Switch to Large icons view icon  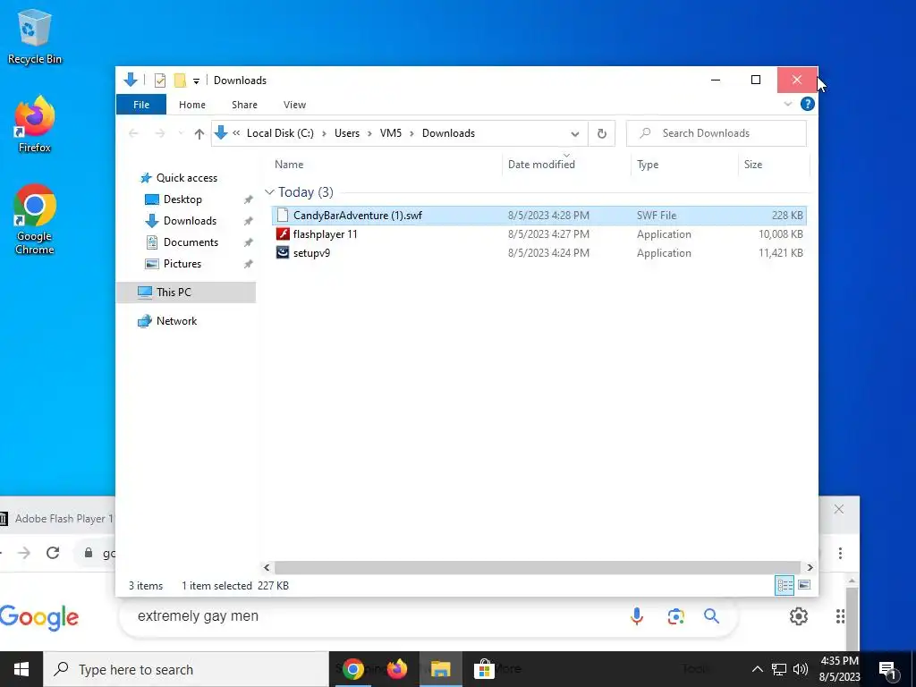[x=804, y=585]
